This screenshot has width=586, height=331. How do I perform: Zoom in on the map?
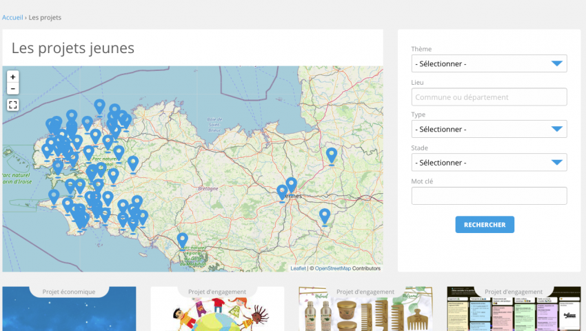[12, 77]
